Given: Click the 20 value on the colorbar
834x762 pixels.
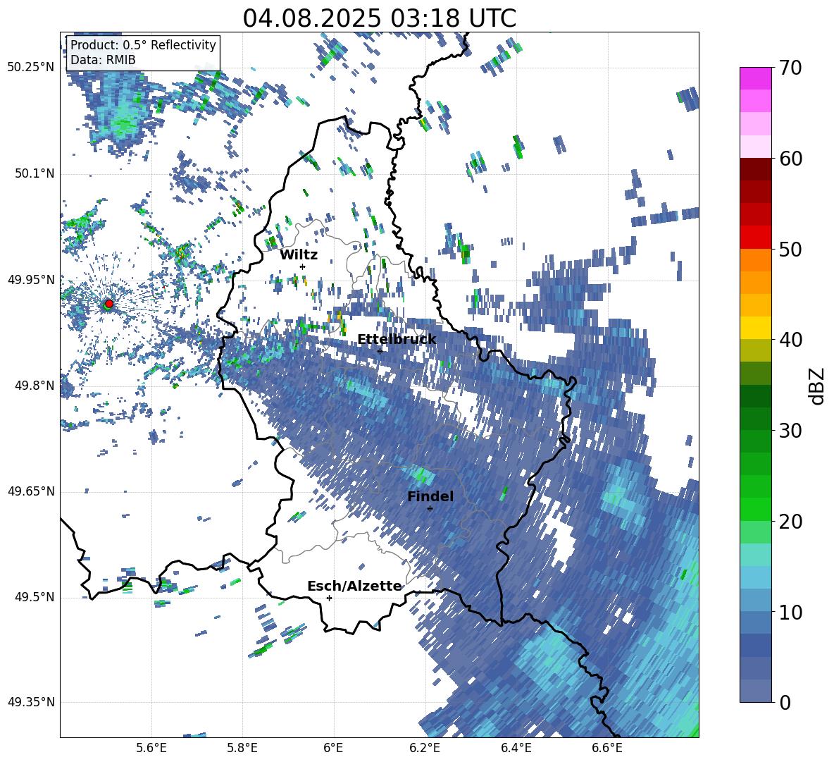Looking at the screenshot, I should 790,522.
